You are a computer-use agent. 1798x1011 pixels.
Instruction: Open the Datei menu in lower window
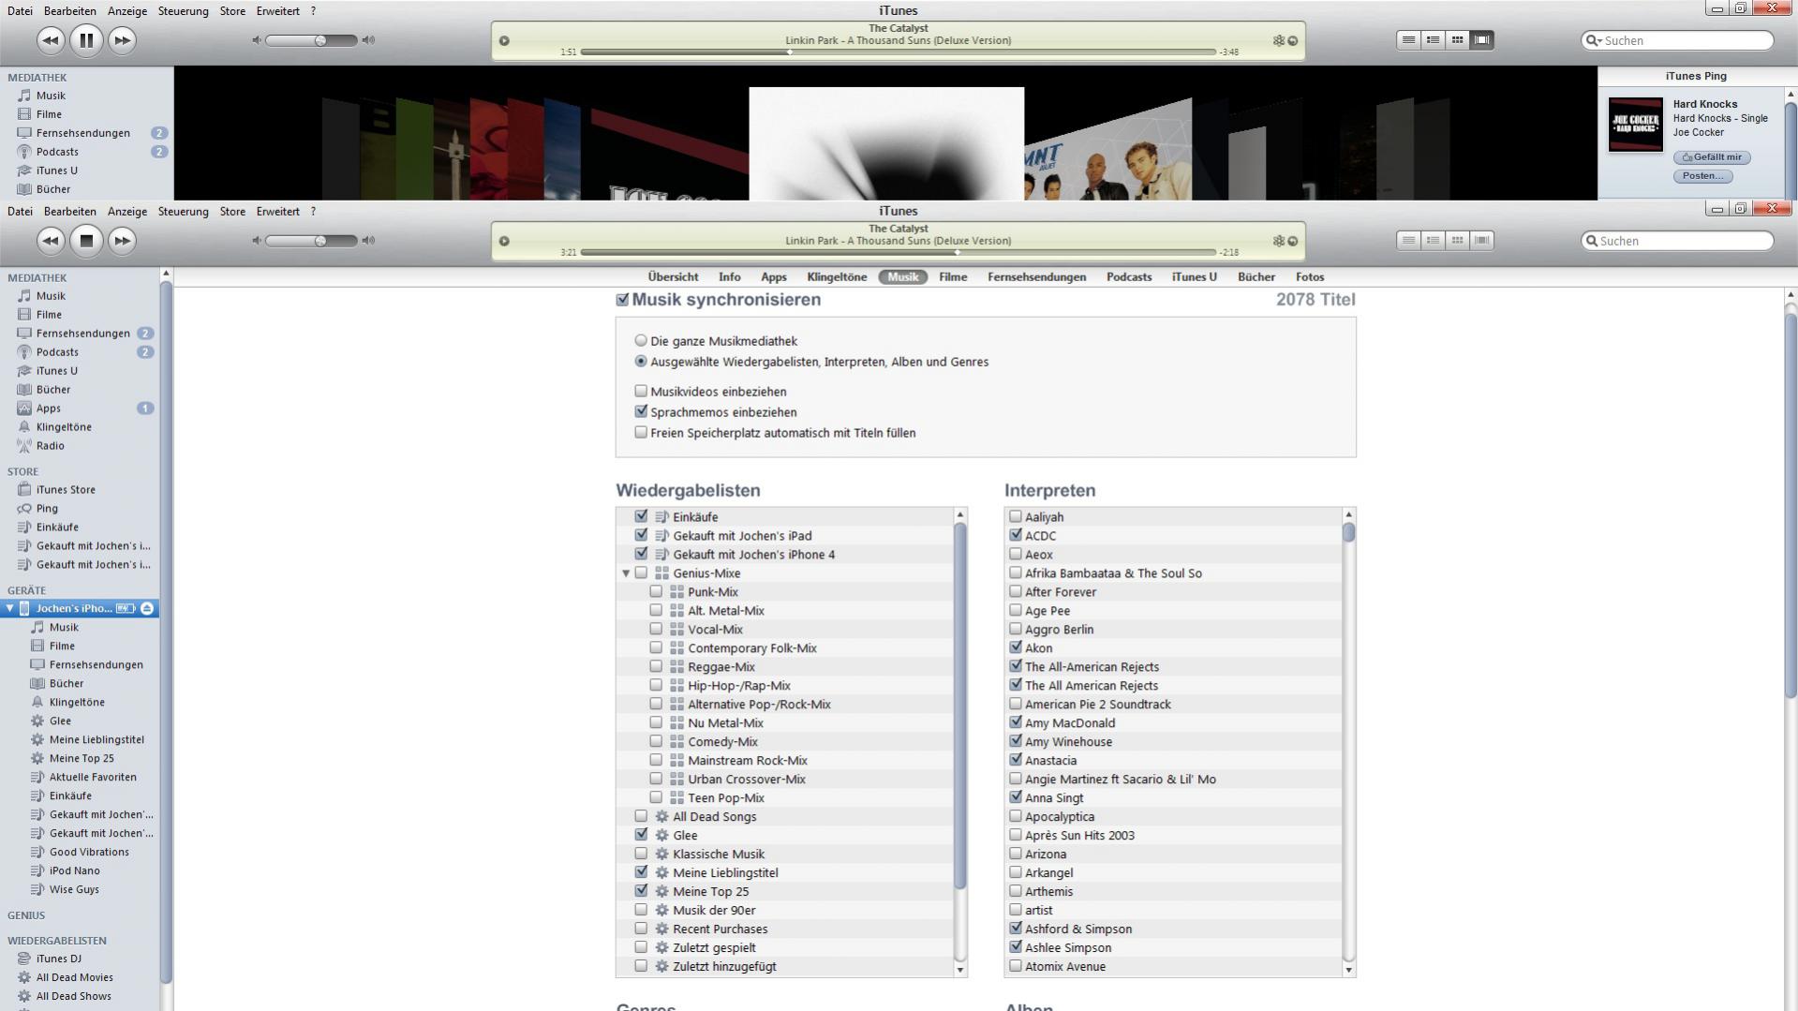20,212
